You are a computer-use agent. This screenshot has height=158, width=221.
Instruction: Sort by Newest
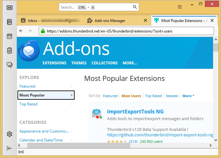(x=172, y=96)
